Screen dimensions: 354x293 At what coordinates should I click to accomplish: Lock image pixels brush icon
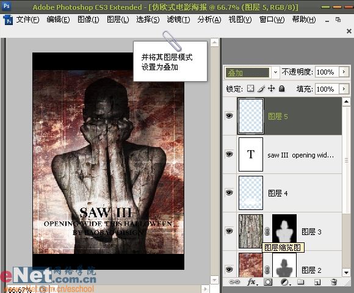coord(261,89)
